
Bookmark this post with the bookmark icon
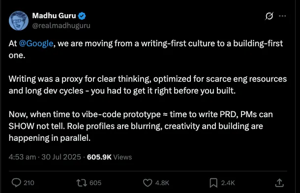point(213,183)
